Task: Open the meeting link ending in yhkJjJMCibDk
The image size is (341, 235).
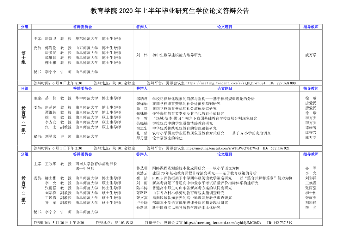Action: point(222,223)
